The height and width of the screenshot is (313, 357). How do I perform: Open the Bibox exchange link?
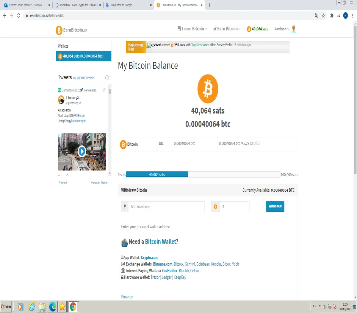[x=226, y=264]
